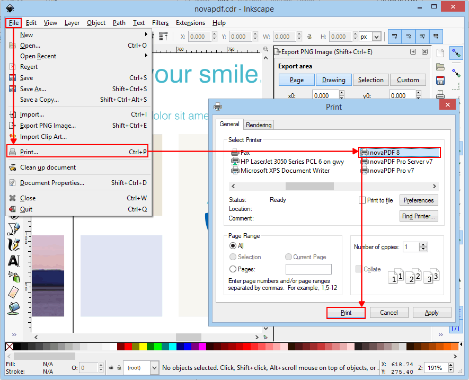This screenshot has height=380, width=469.
Task: Click the color-managed view icon below the canvas scrollbar
Action: pyautogui.click(x=266, y=337)
